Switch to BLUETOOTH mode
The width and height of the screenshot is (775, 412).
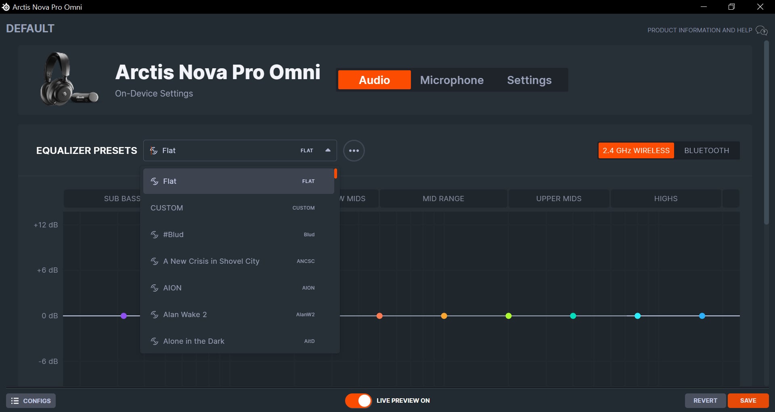pos(706,151)
